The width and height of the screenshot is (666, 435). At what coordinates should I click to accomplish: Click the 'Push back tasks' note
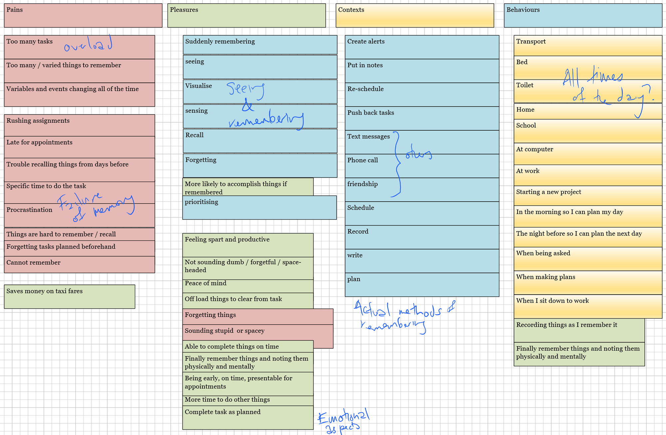coord(422,118)
